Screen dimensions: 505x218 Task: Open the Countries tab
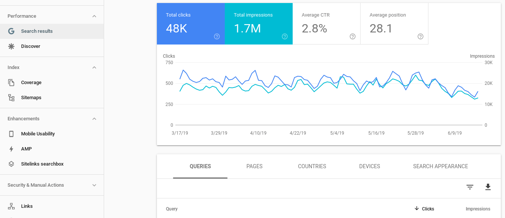[312, 166]
